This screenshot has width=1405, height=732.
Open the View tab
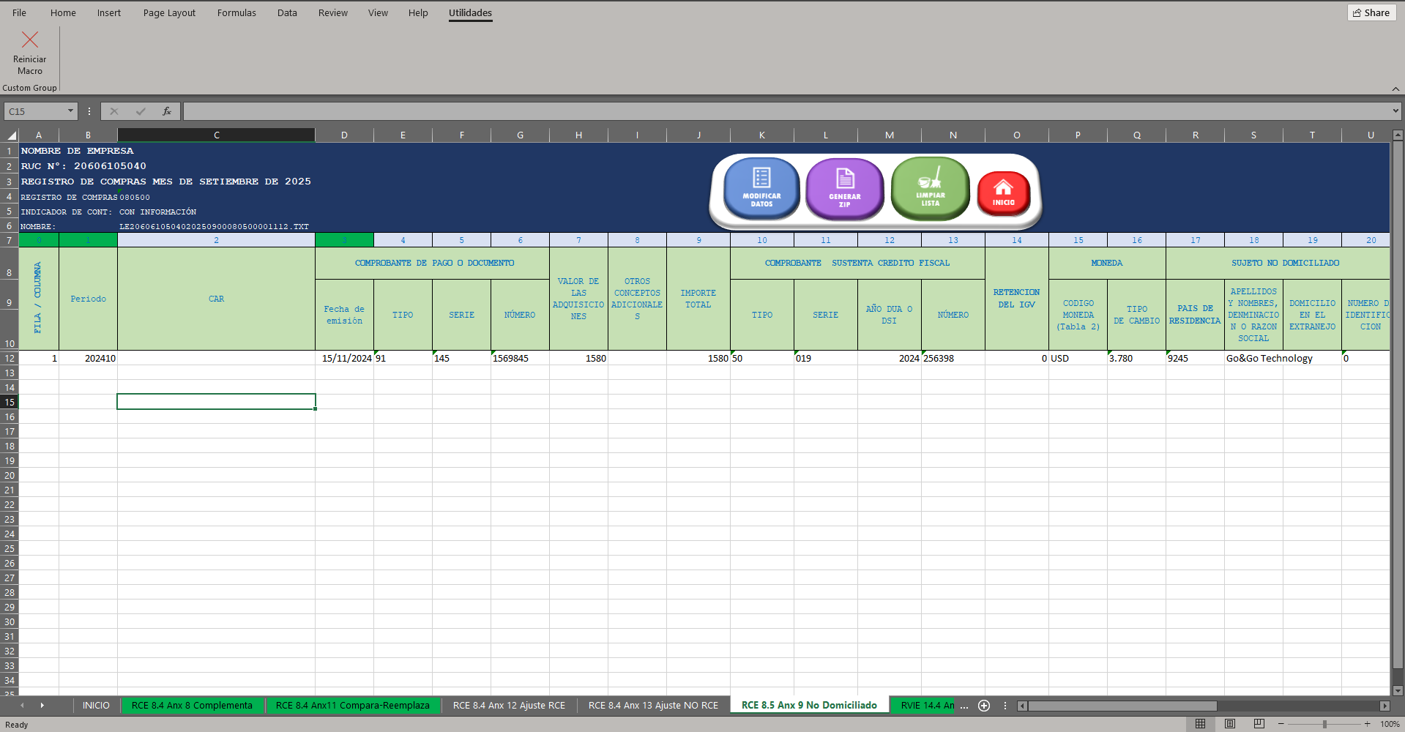tap(378, 12)
